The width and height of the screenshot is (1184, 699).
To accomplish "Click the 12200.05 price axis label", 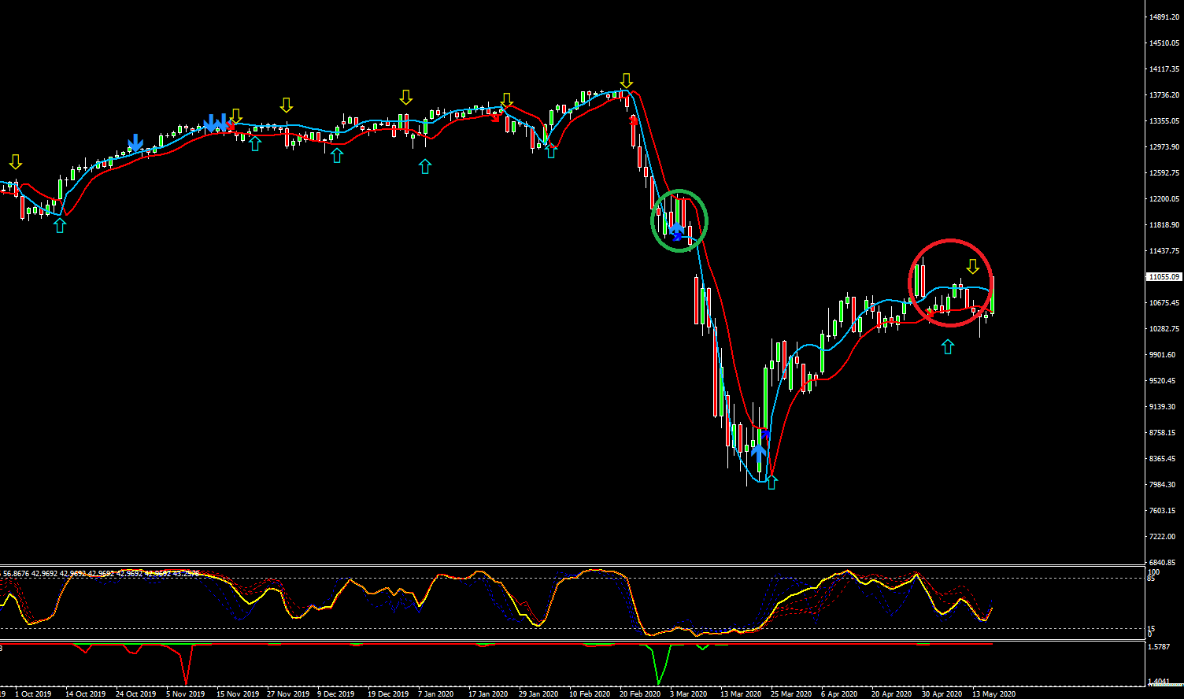I will [1164, 199].
